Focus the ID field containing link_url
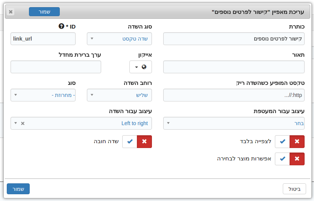Image resolution: width=314 pixels, height=201 pixels. [43, 39]
